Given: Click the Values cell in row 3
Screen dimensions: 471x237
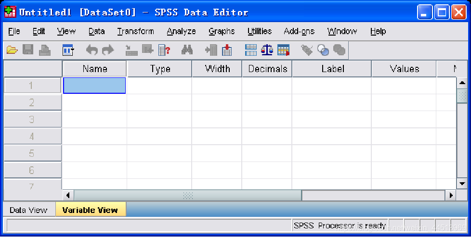Looking at the screenshot, I should point(404,119).
